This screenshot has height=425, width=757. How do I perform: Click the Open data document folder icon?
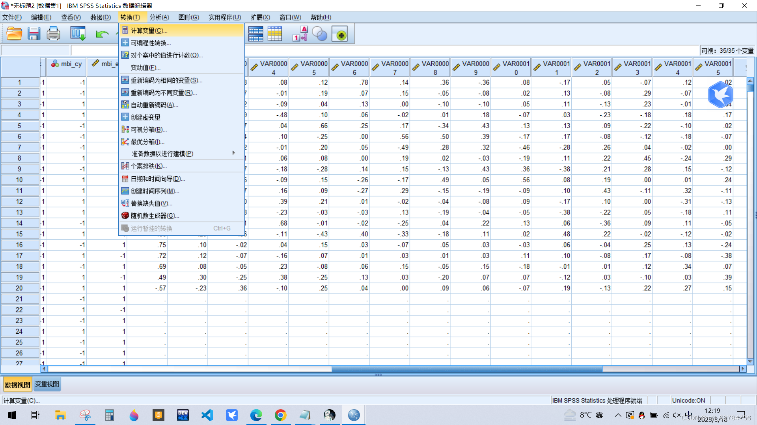tap(14, 34)
